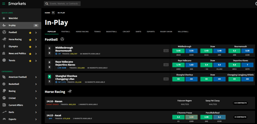This screenshot has height=124, width=257.
Task: Click the Horse Racing icon in quick links
Action: pyautogui.click(x=4, y=39)
